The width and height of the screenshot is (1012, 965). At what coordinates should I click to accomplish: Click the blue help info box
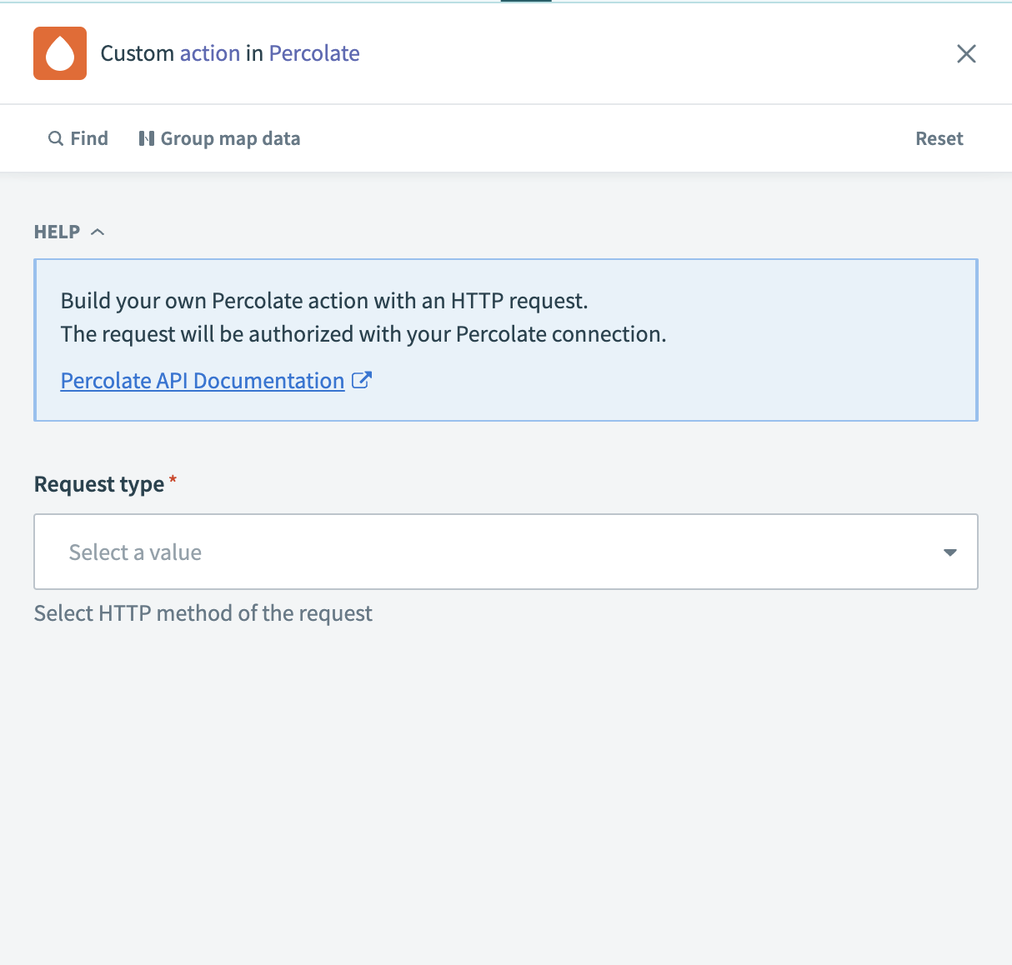pos(505,340)
